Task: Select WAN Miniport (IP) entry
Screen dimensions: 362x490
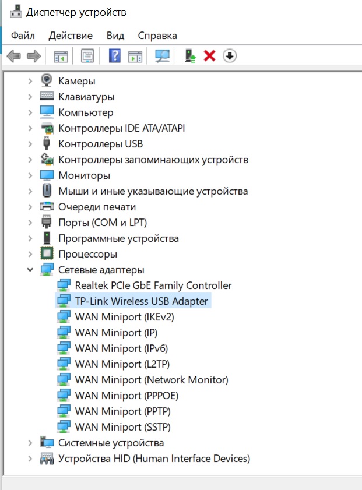Action: pyautogui.click(x=116, y=333)
